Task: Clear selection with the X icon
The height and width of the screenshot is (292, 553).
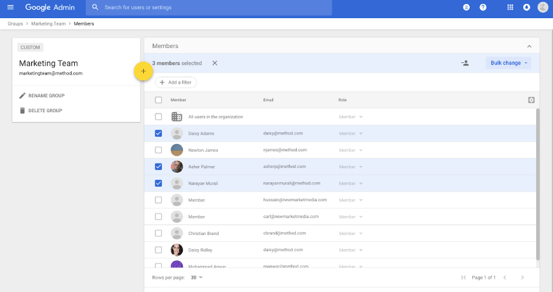Action: pos(215,63)
